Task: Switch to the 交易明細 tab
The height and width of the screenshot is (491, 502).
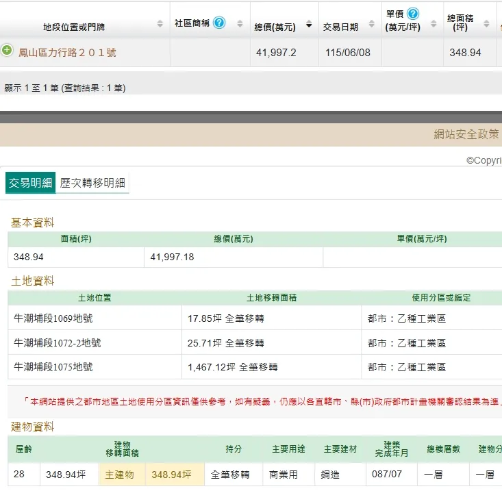Action: pyautogui.click(x=30, y=183)
